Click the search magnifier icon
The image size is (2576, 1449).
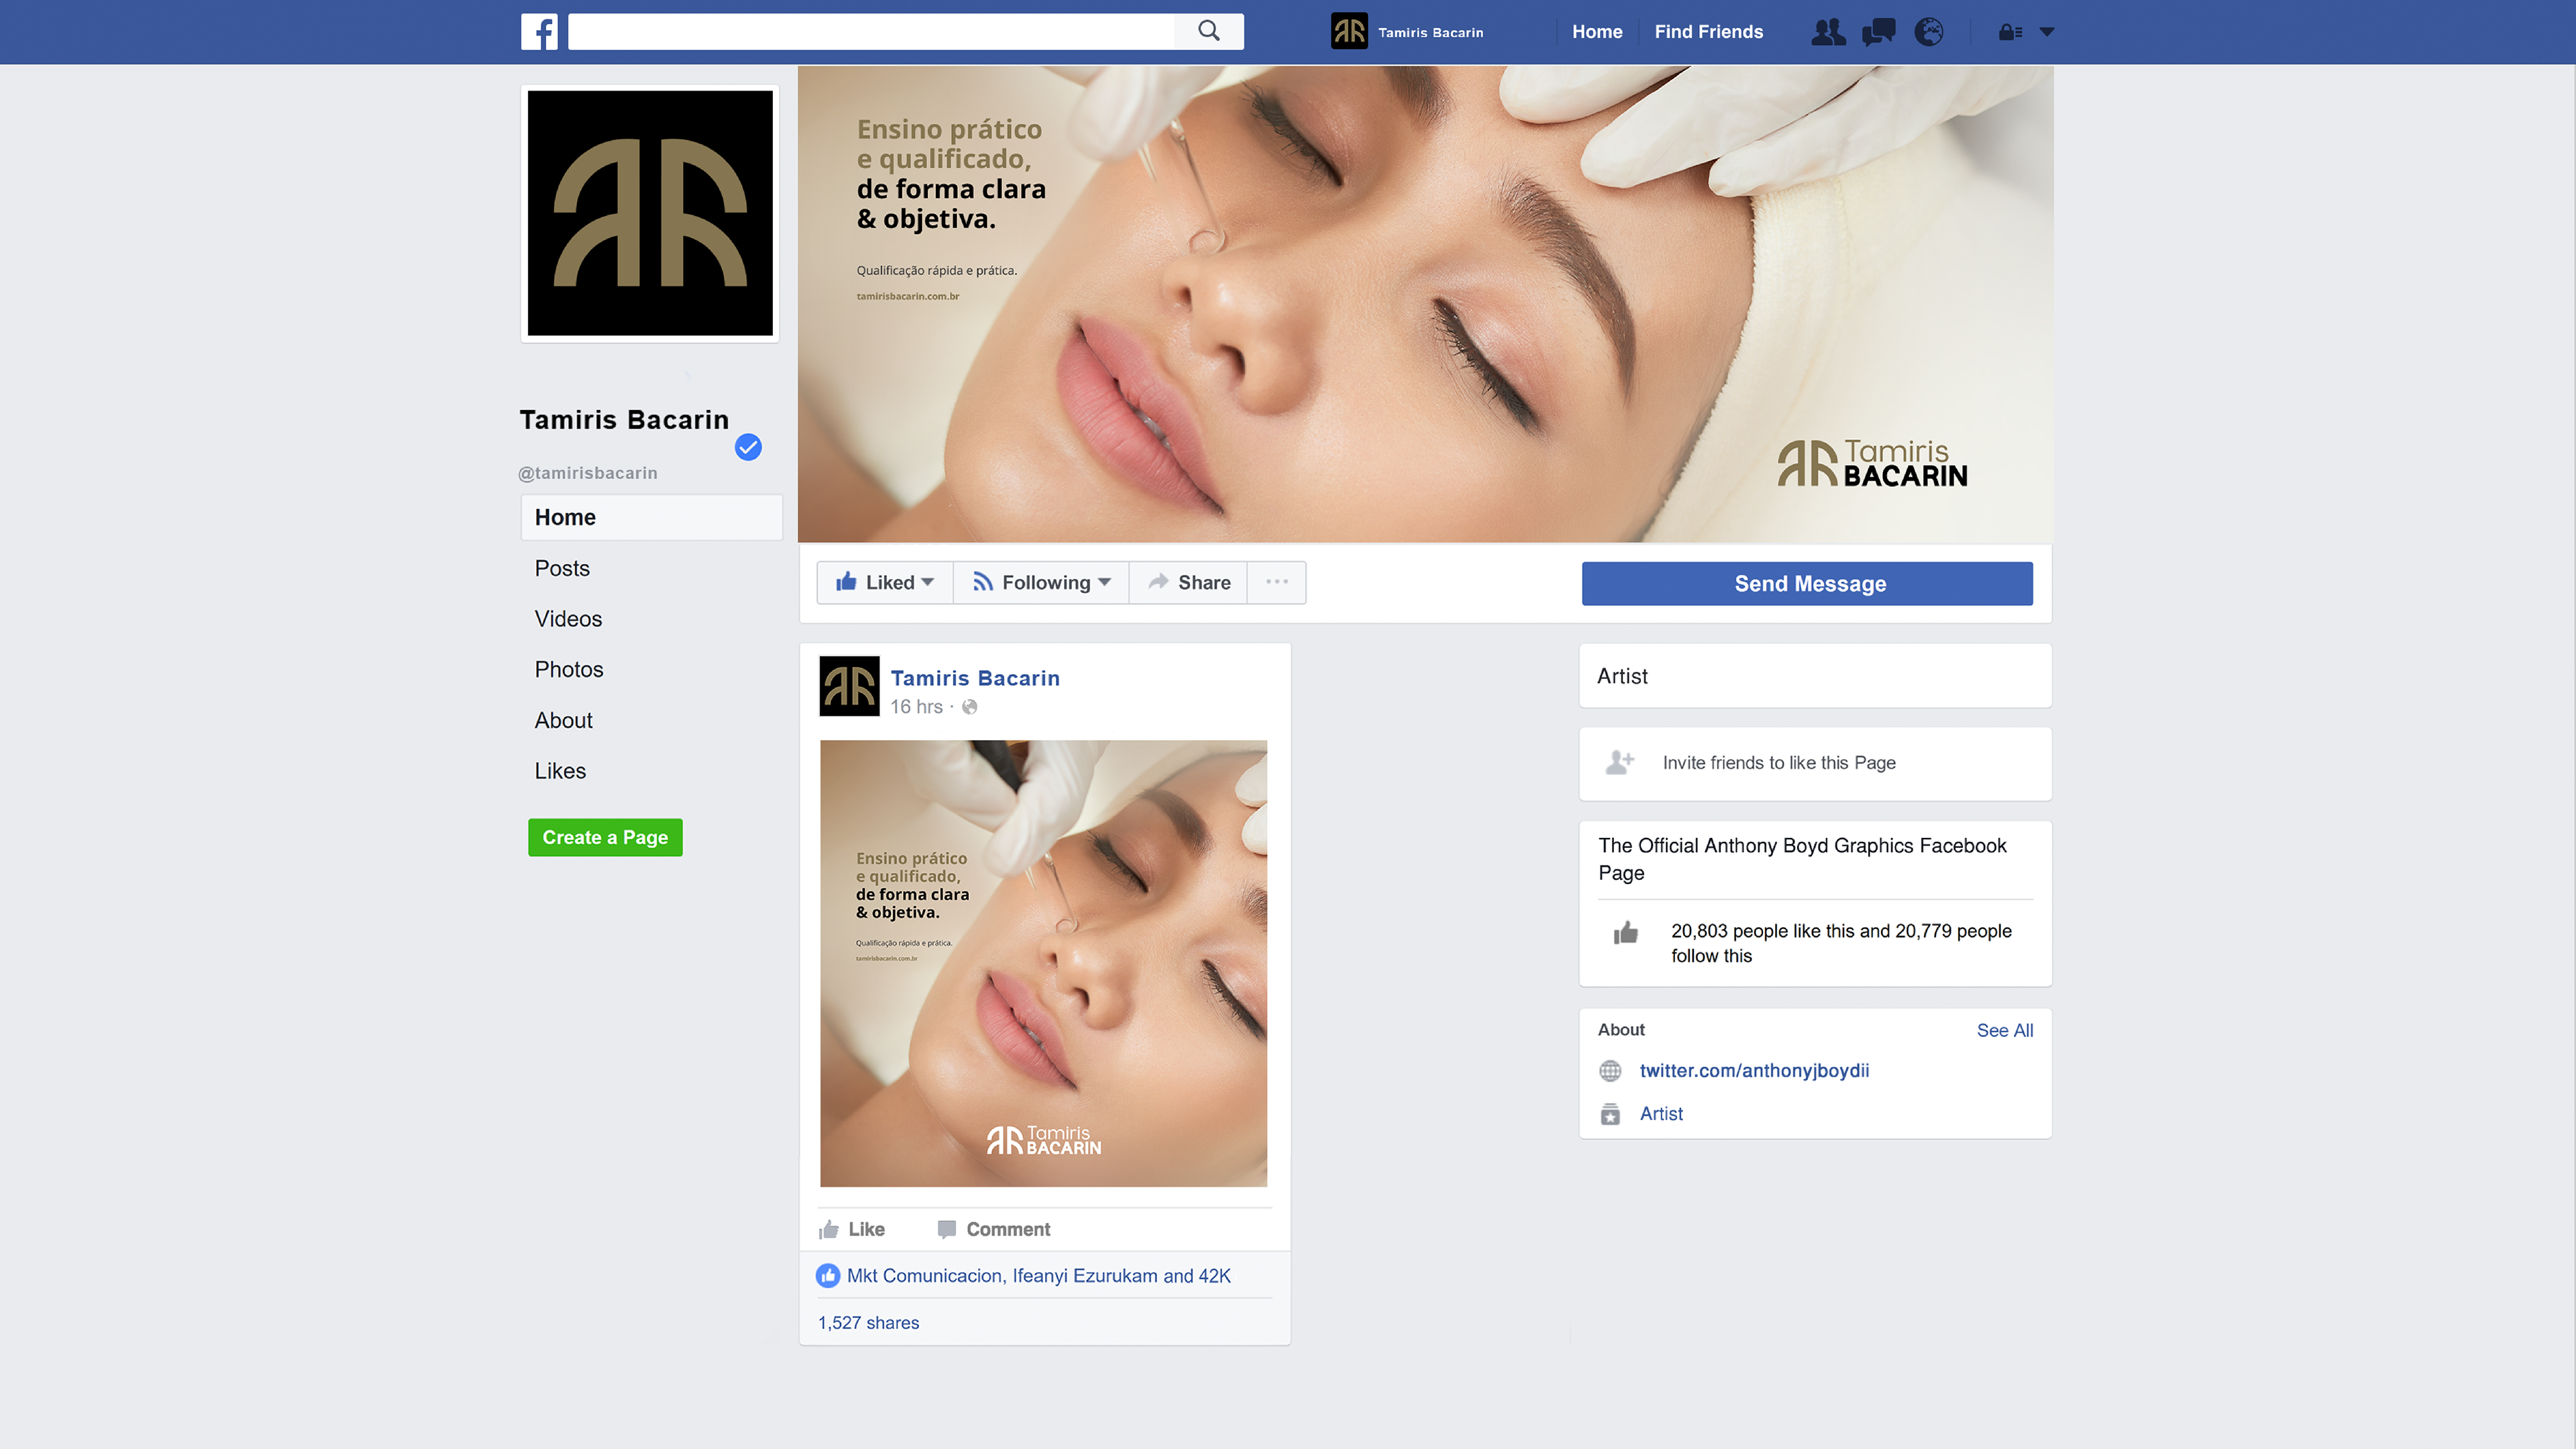pos(1208,32)
